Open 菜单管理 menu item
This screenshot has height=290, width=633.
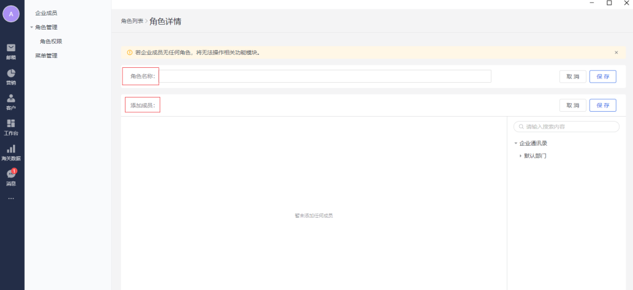(x=46, y=56)
